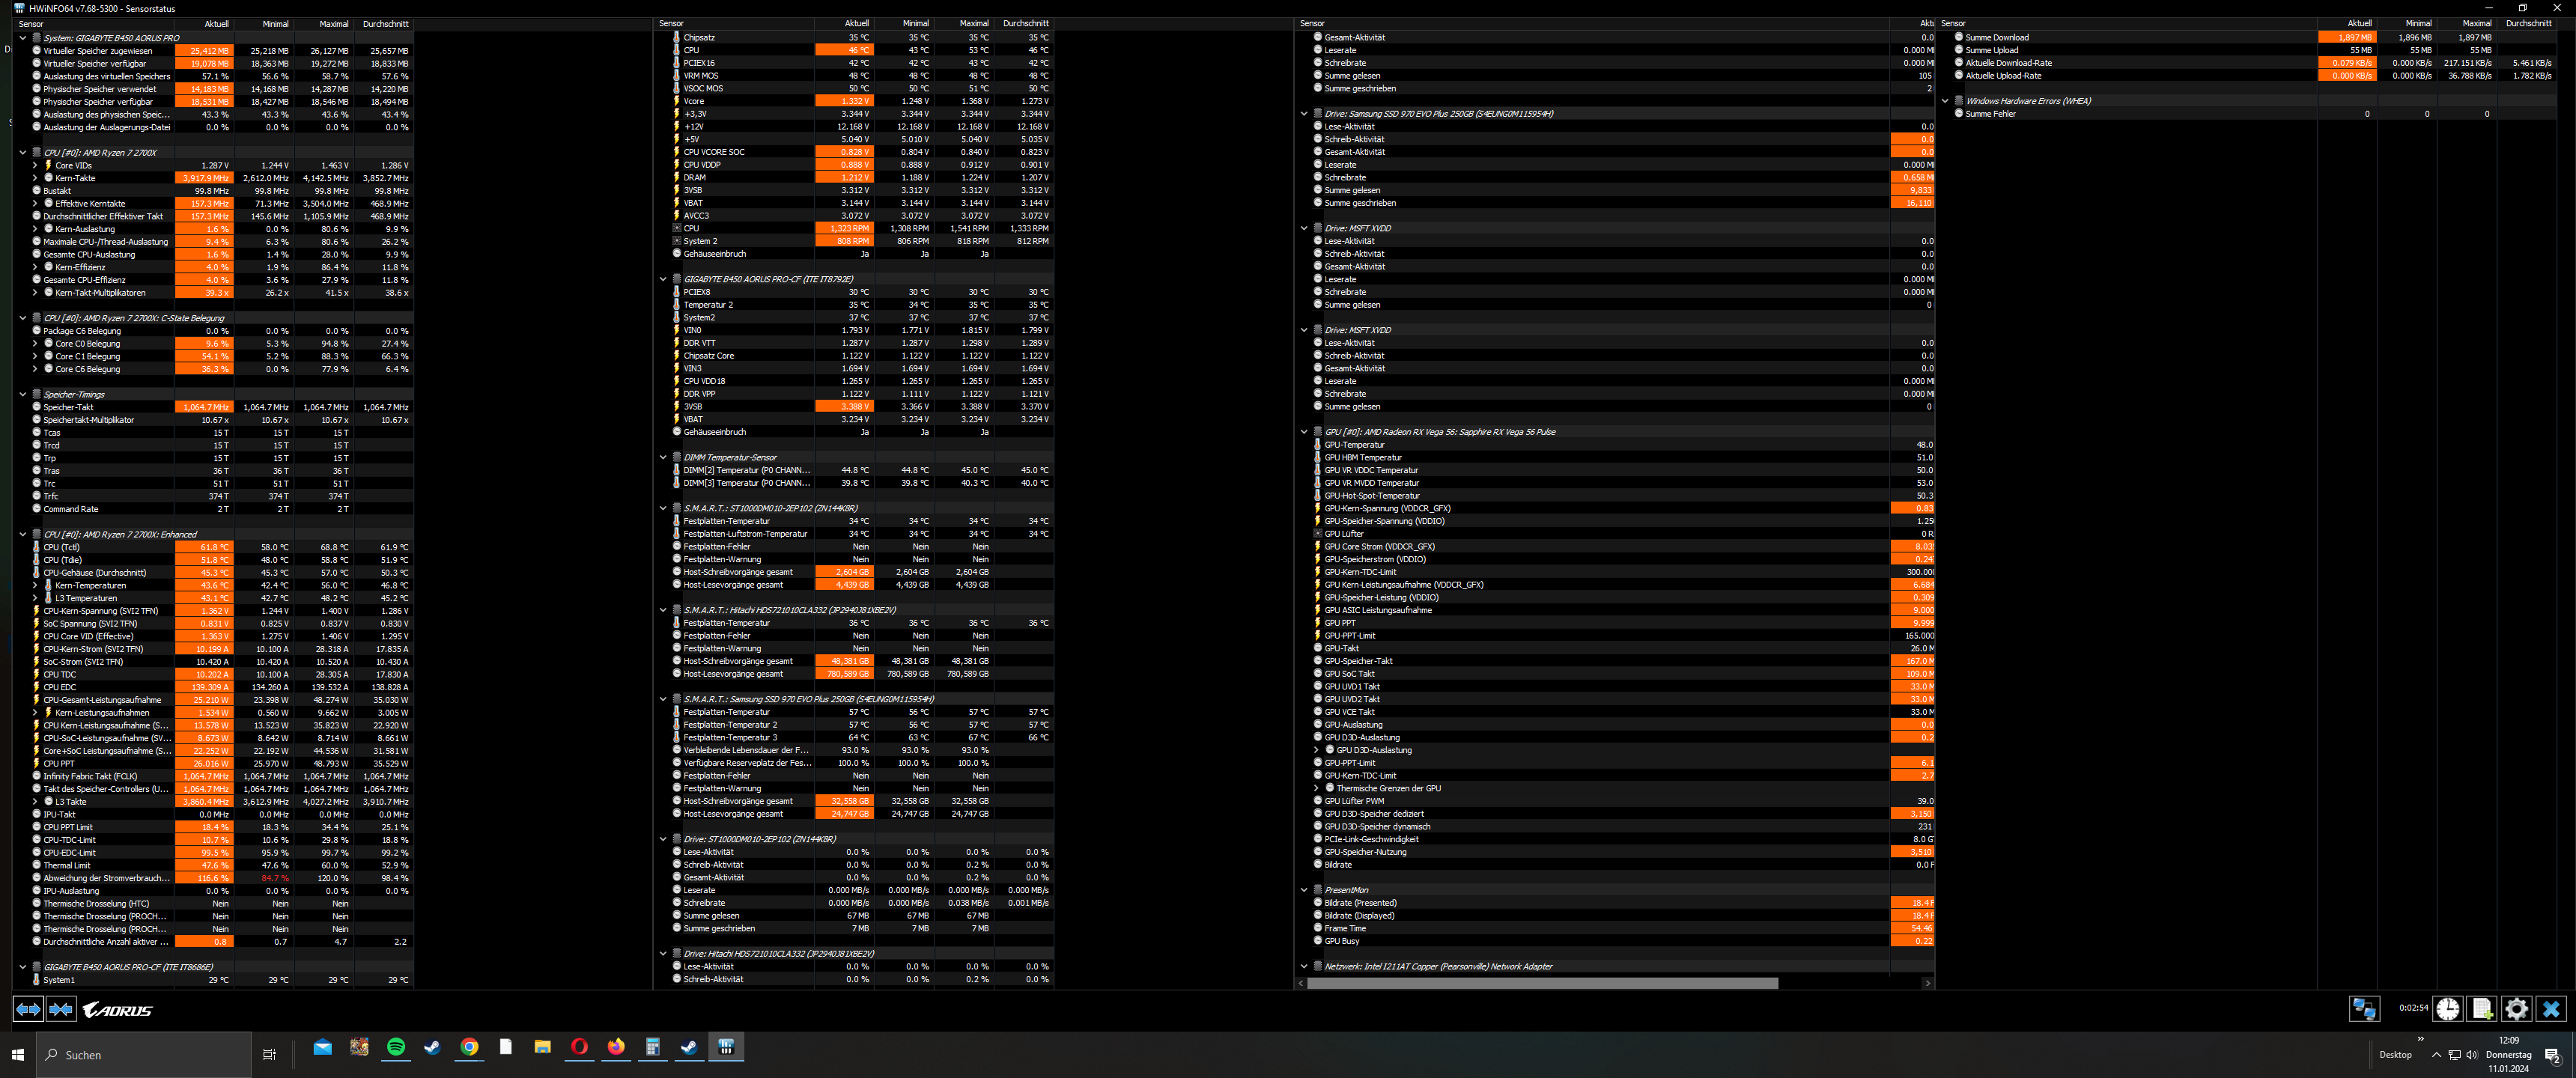Click the clock reset timer icon

2447,1009
